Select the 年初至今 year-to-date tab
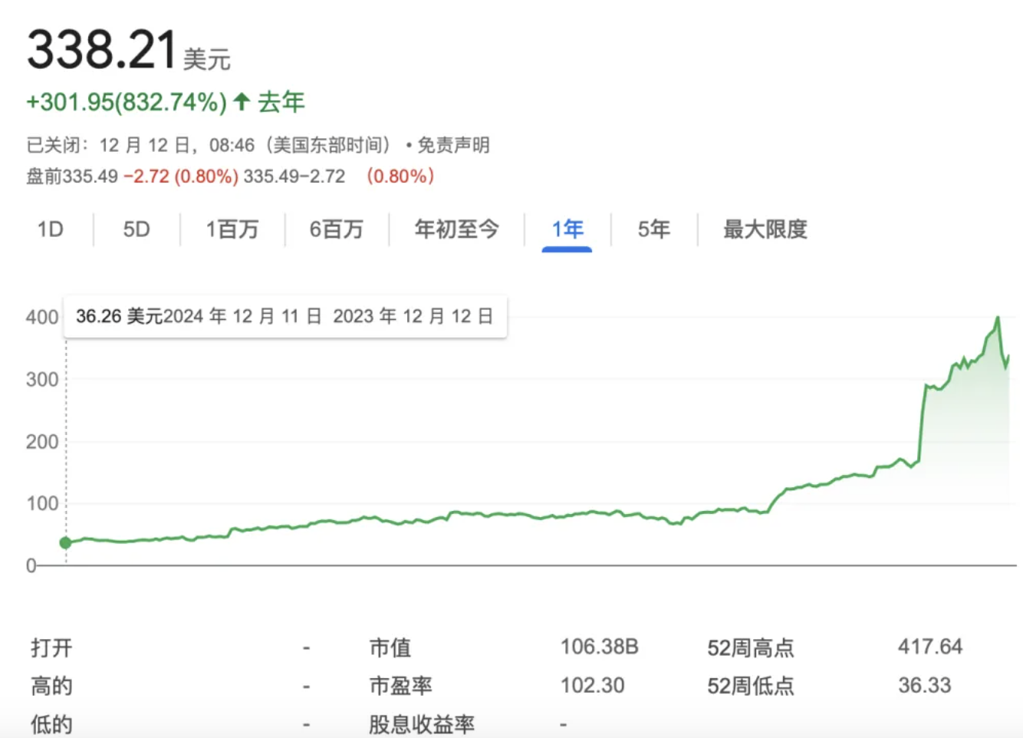The image size is (1023, 738). (457, 229)
